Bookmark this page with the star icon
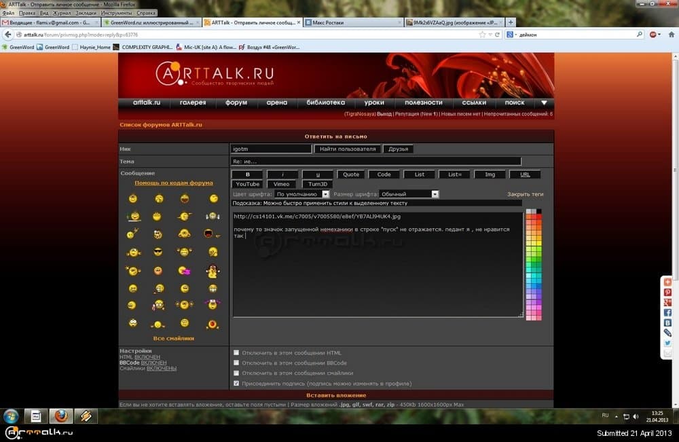Viewport: 679px width, 442px height. (x=482, y=34)
